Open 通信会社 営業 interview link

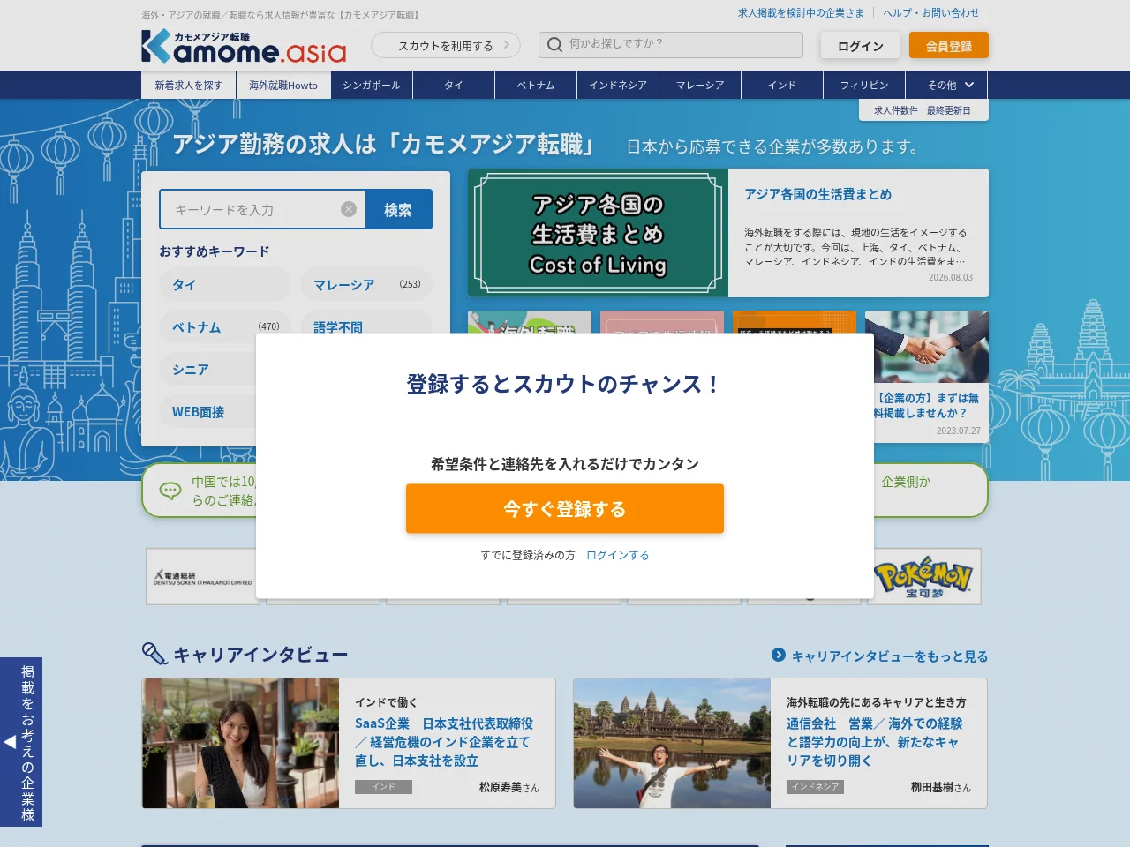(x=874, y=742)
